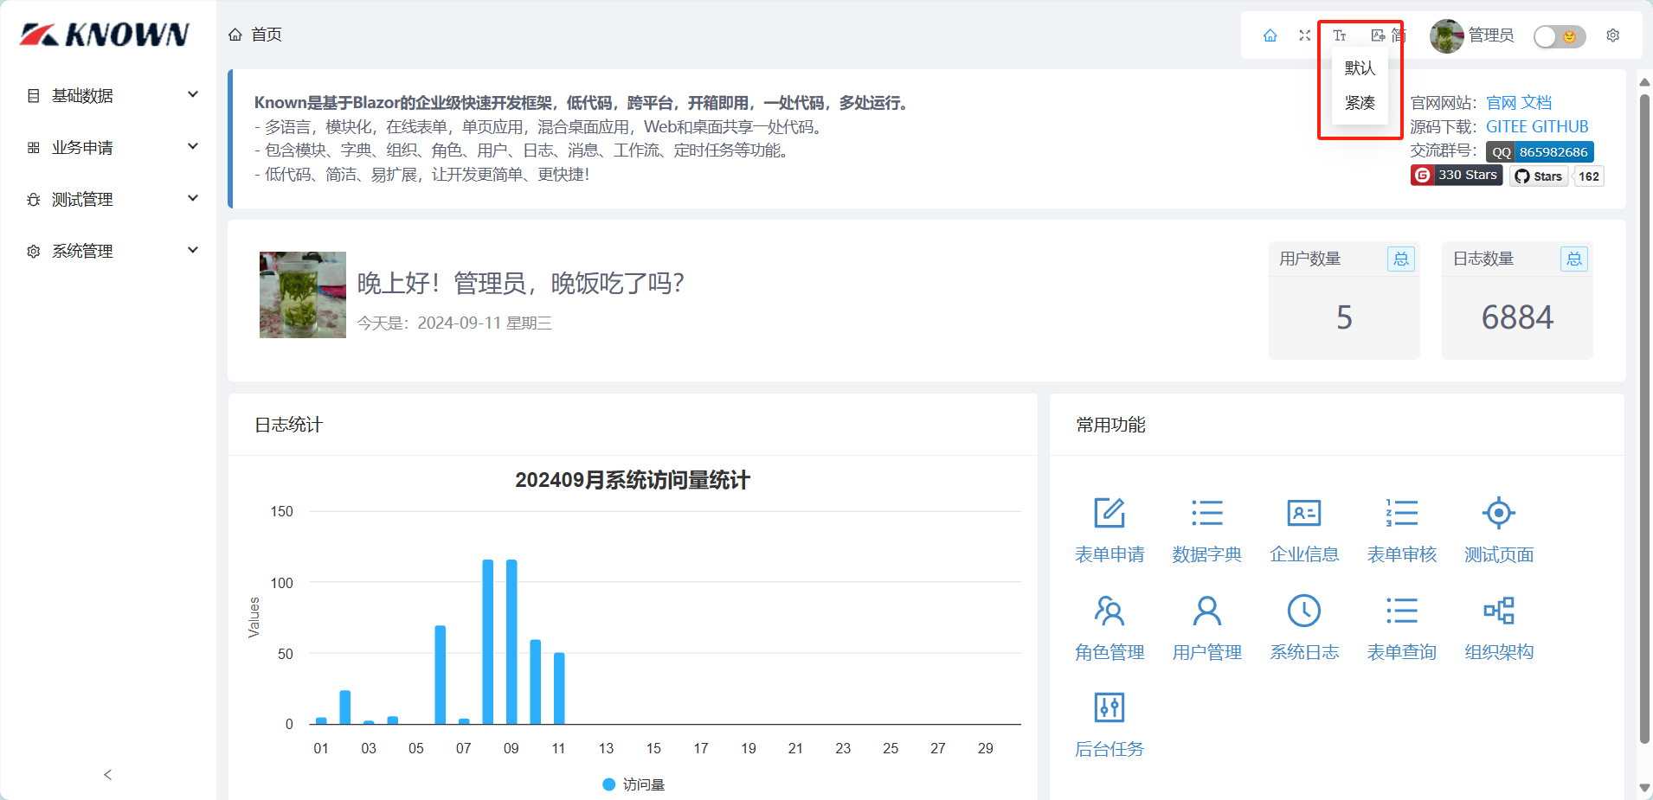The width and height of the screenshot is (1653, 800).
Task: Click the font size (Tт) icon
Action: [x=1340, y=35]
